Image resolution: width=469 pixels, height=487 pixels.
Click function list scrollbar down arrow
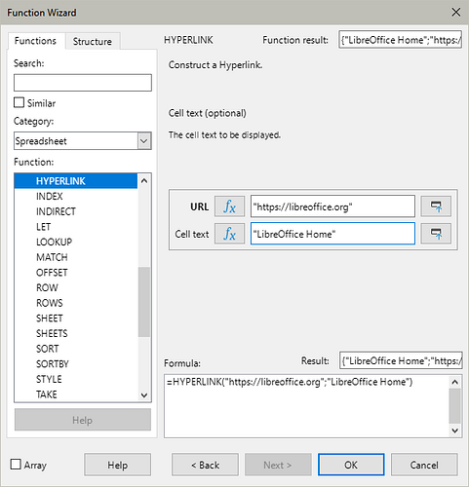tap(144, 395)
